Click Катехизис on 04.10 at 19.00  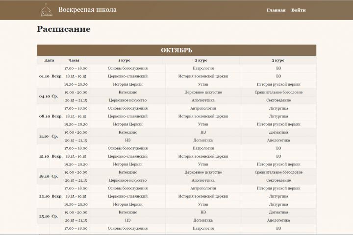pyautogui.click(x=127, y=92)
